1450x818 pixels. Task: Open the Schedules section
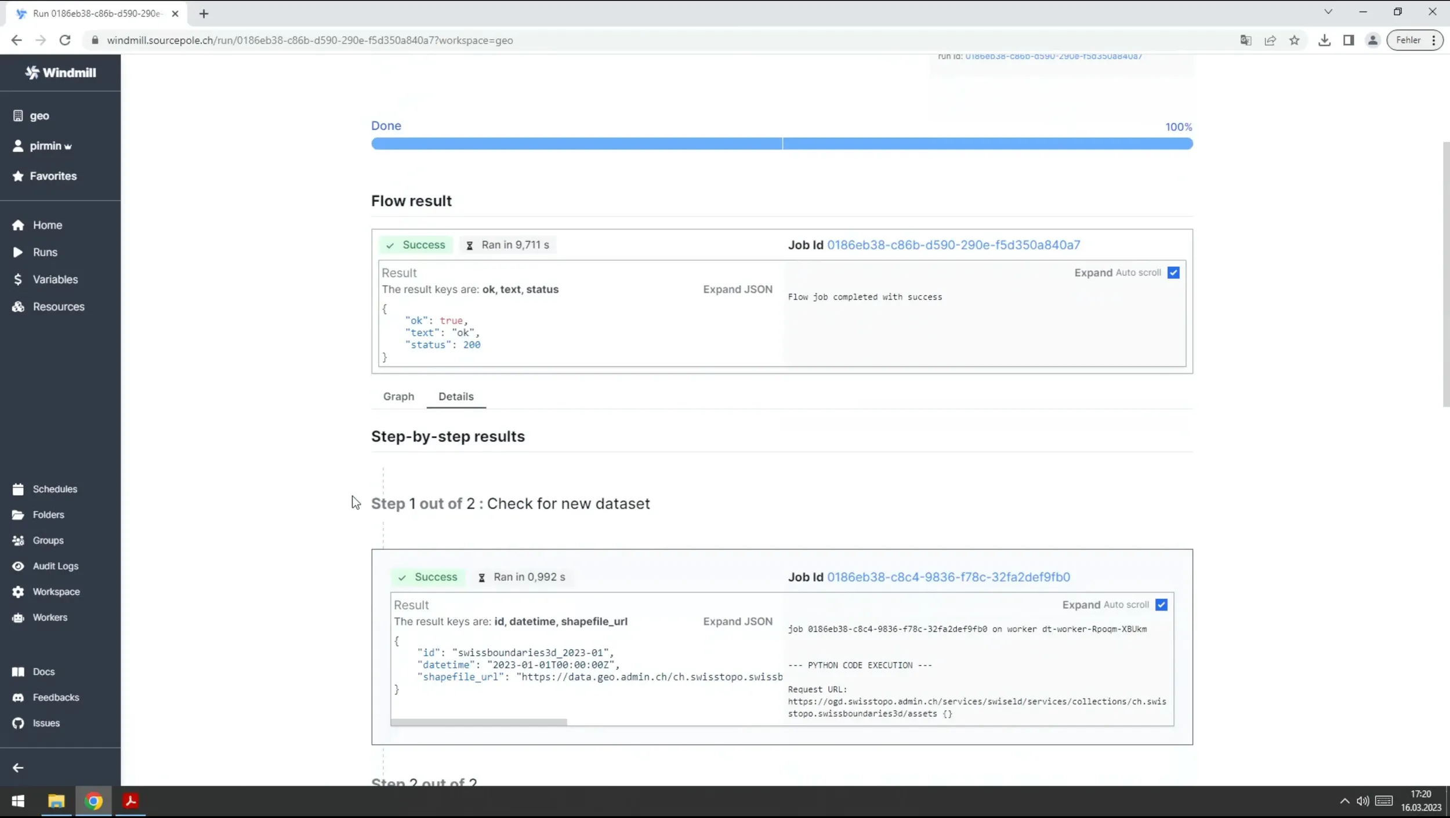click(55, 489)
